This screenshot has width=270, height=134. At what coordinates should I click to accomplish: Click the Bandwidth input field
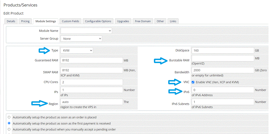(223, 70)
